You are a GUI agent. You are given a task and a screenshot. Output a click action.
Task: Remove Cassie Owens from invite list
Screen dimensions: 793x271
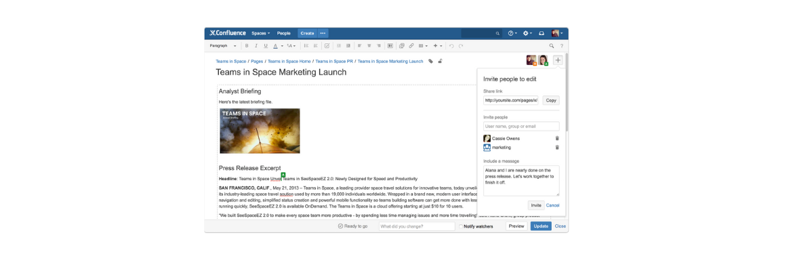point(557,138)
